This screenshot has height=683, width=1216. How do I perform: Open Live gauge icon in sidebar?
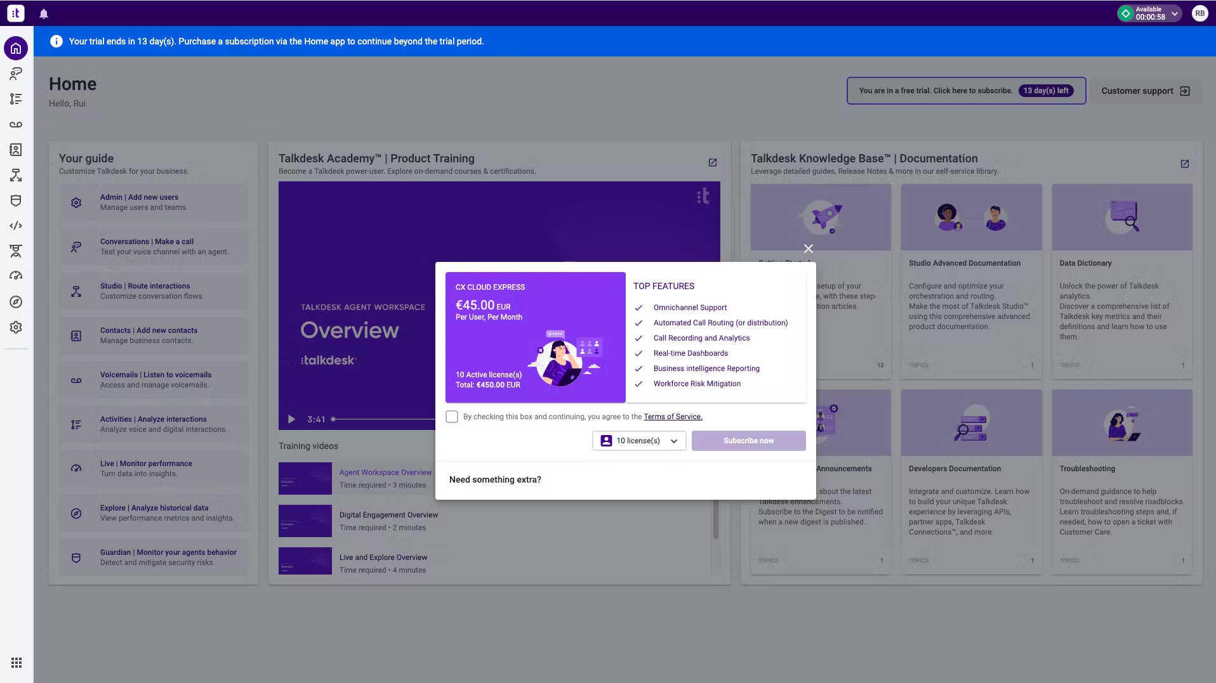[x=16, y=276]
